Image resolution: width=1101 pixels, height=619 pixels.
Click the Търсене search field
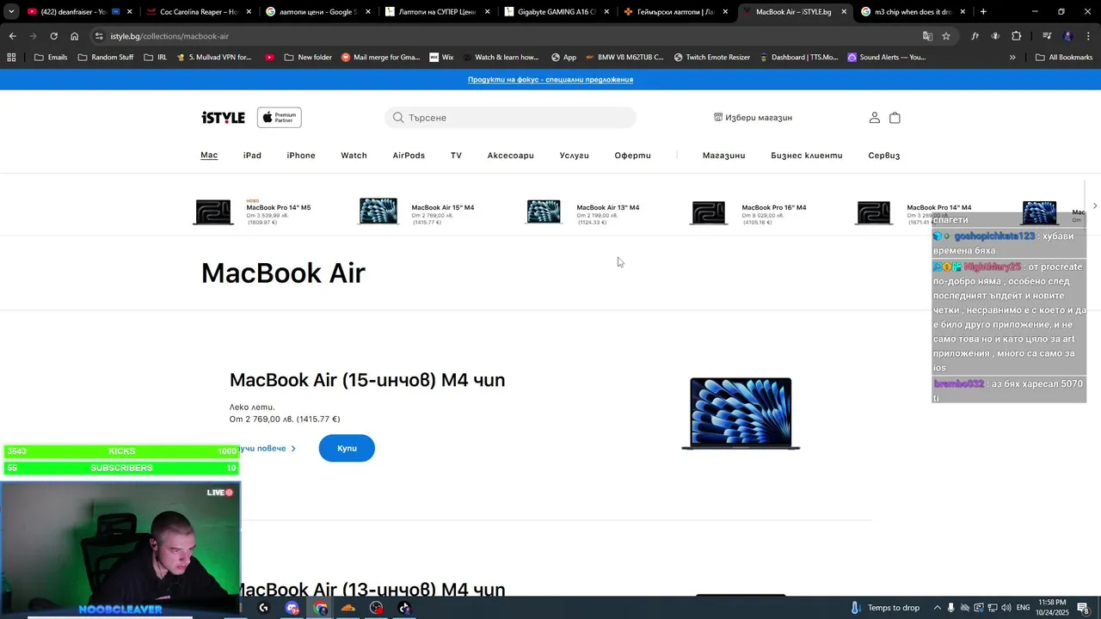tap(510, 118)
